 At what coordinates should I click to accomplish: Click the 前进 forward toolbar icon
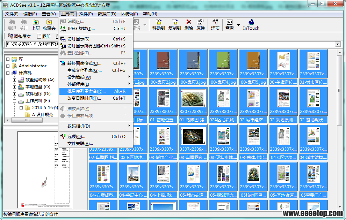24,25
